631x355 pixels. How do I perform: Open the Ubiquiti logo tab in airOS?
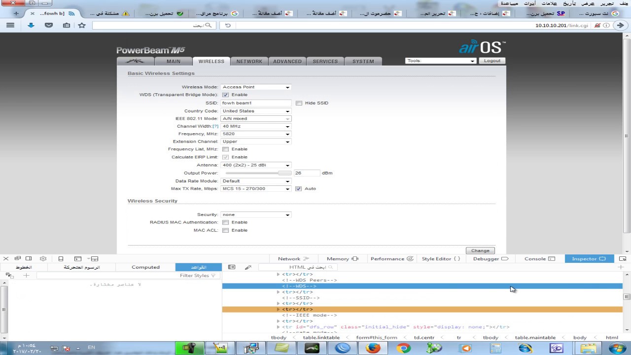click(x=135, y=61)
